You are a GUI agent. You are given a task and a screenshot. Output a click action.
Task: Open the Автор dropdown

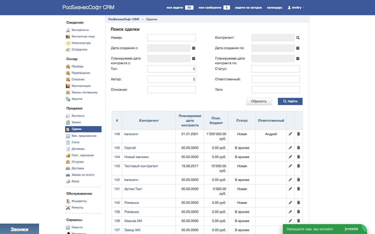coord(171,79)
